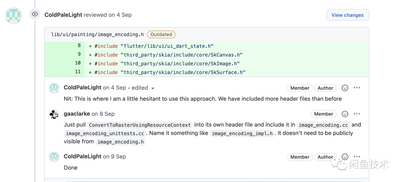Screen dimensions: 402x182
Task: Click the 'on 4 Sep' review timestamp
Action: pyautogui.click(x=120, y=15)
